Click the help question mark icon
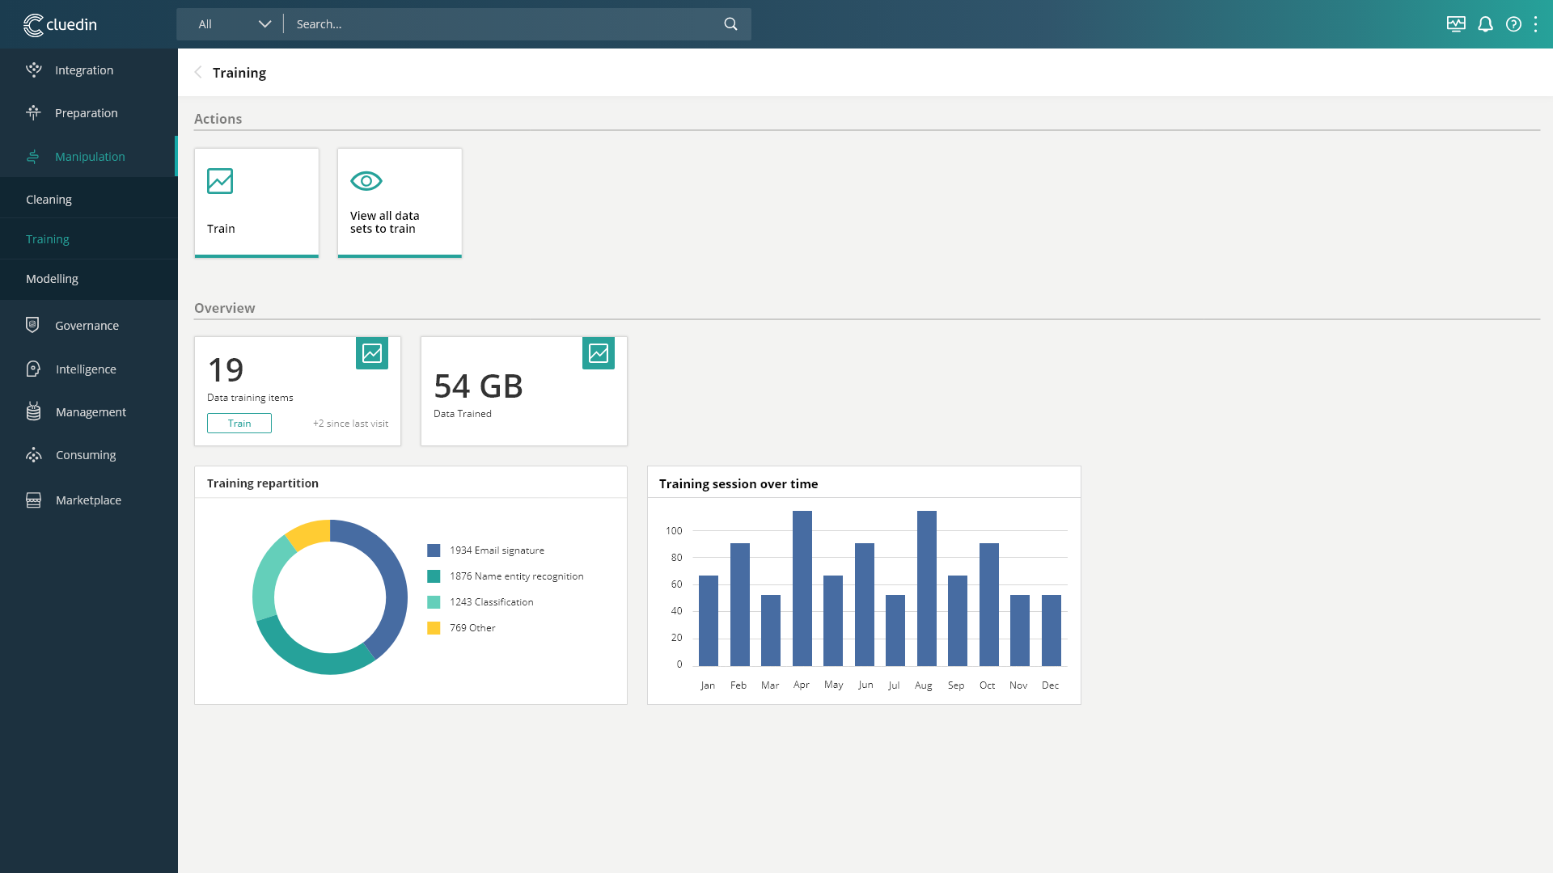The height and width of the screenshot is (873, 1553). [x=1513, y=24]
